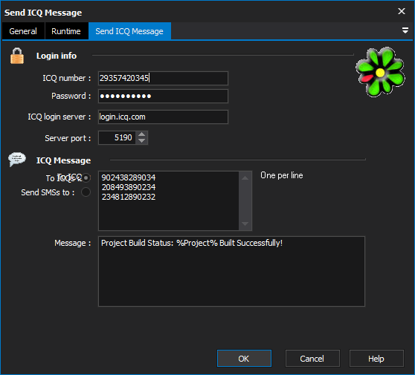Image resolution: width=415 pixels, height=375 pixels.
Task: Select the Send SMSs to radio button
Action: [86, 192]
